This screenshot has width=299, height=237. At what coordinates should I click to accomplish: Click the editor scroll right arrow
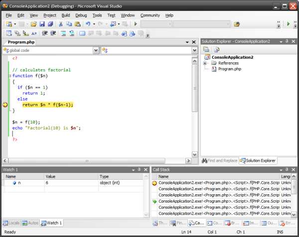(x=188, y=161)
